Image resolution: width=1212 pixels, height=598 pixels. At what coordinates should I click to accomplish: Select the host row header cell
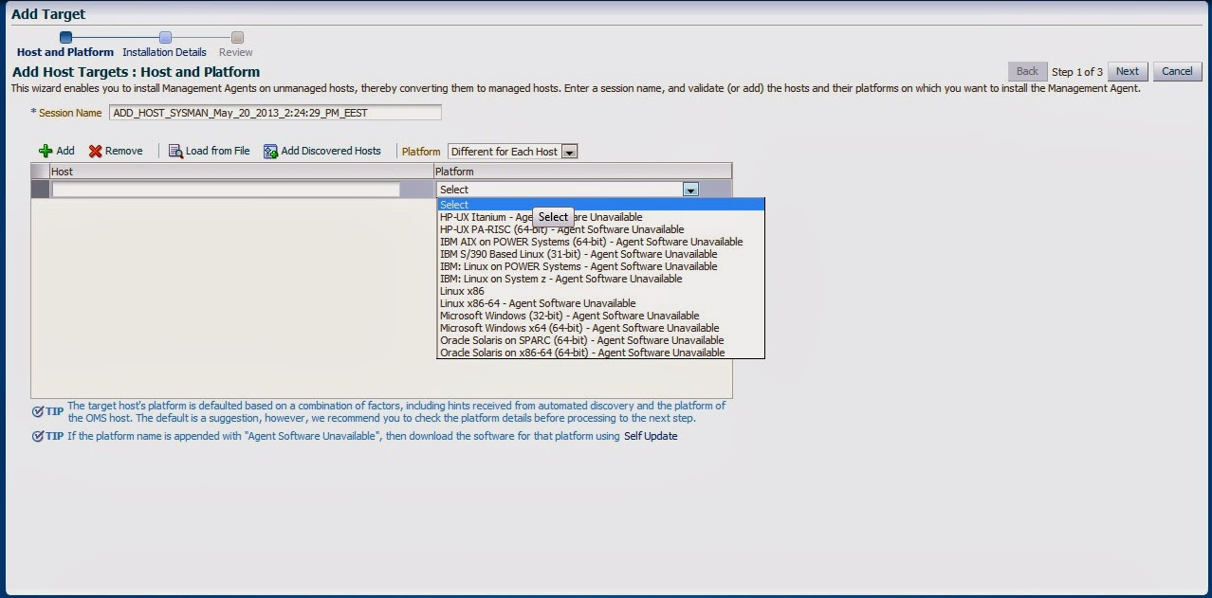tap(40, 190)
